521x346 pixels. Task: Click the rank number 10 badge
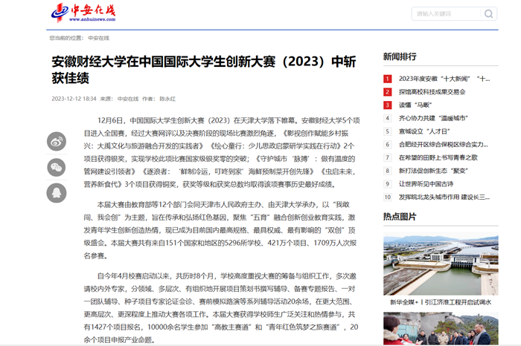[x=387, y=198]
